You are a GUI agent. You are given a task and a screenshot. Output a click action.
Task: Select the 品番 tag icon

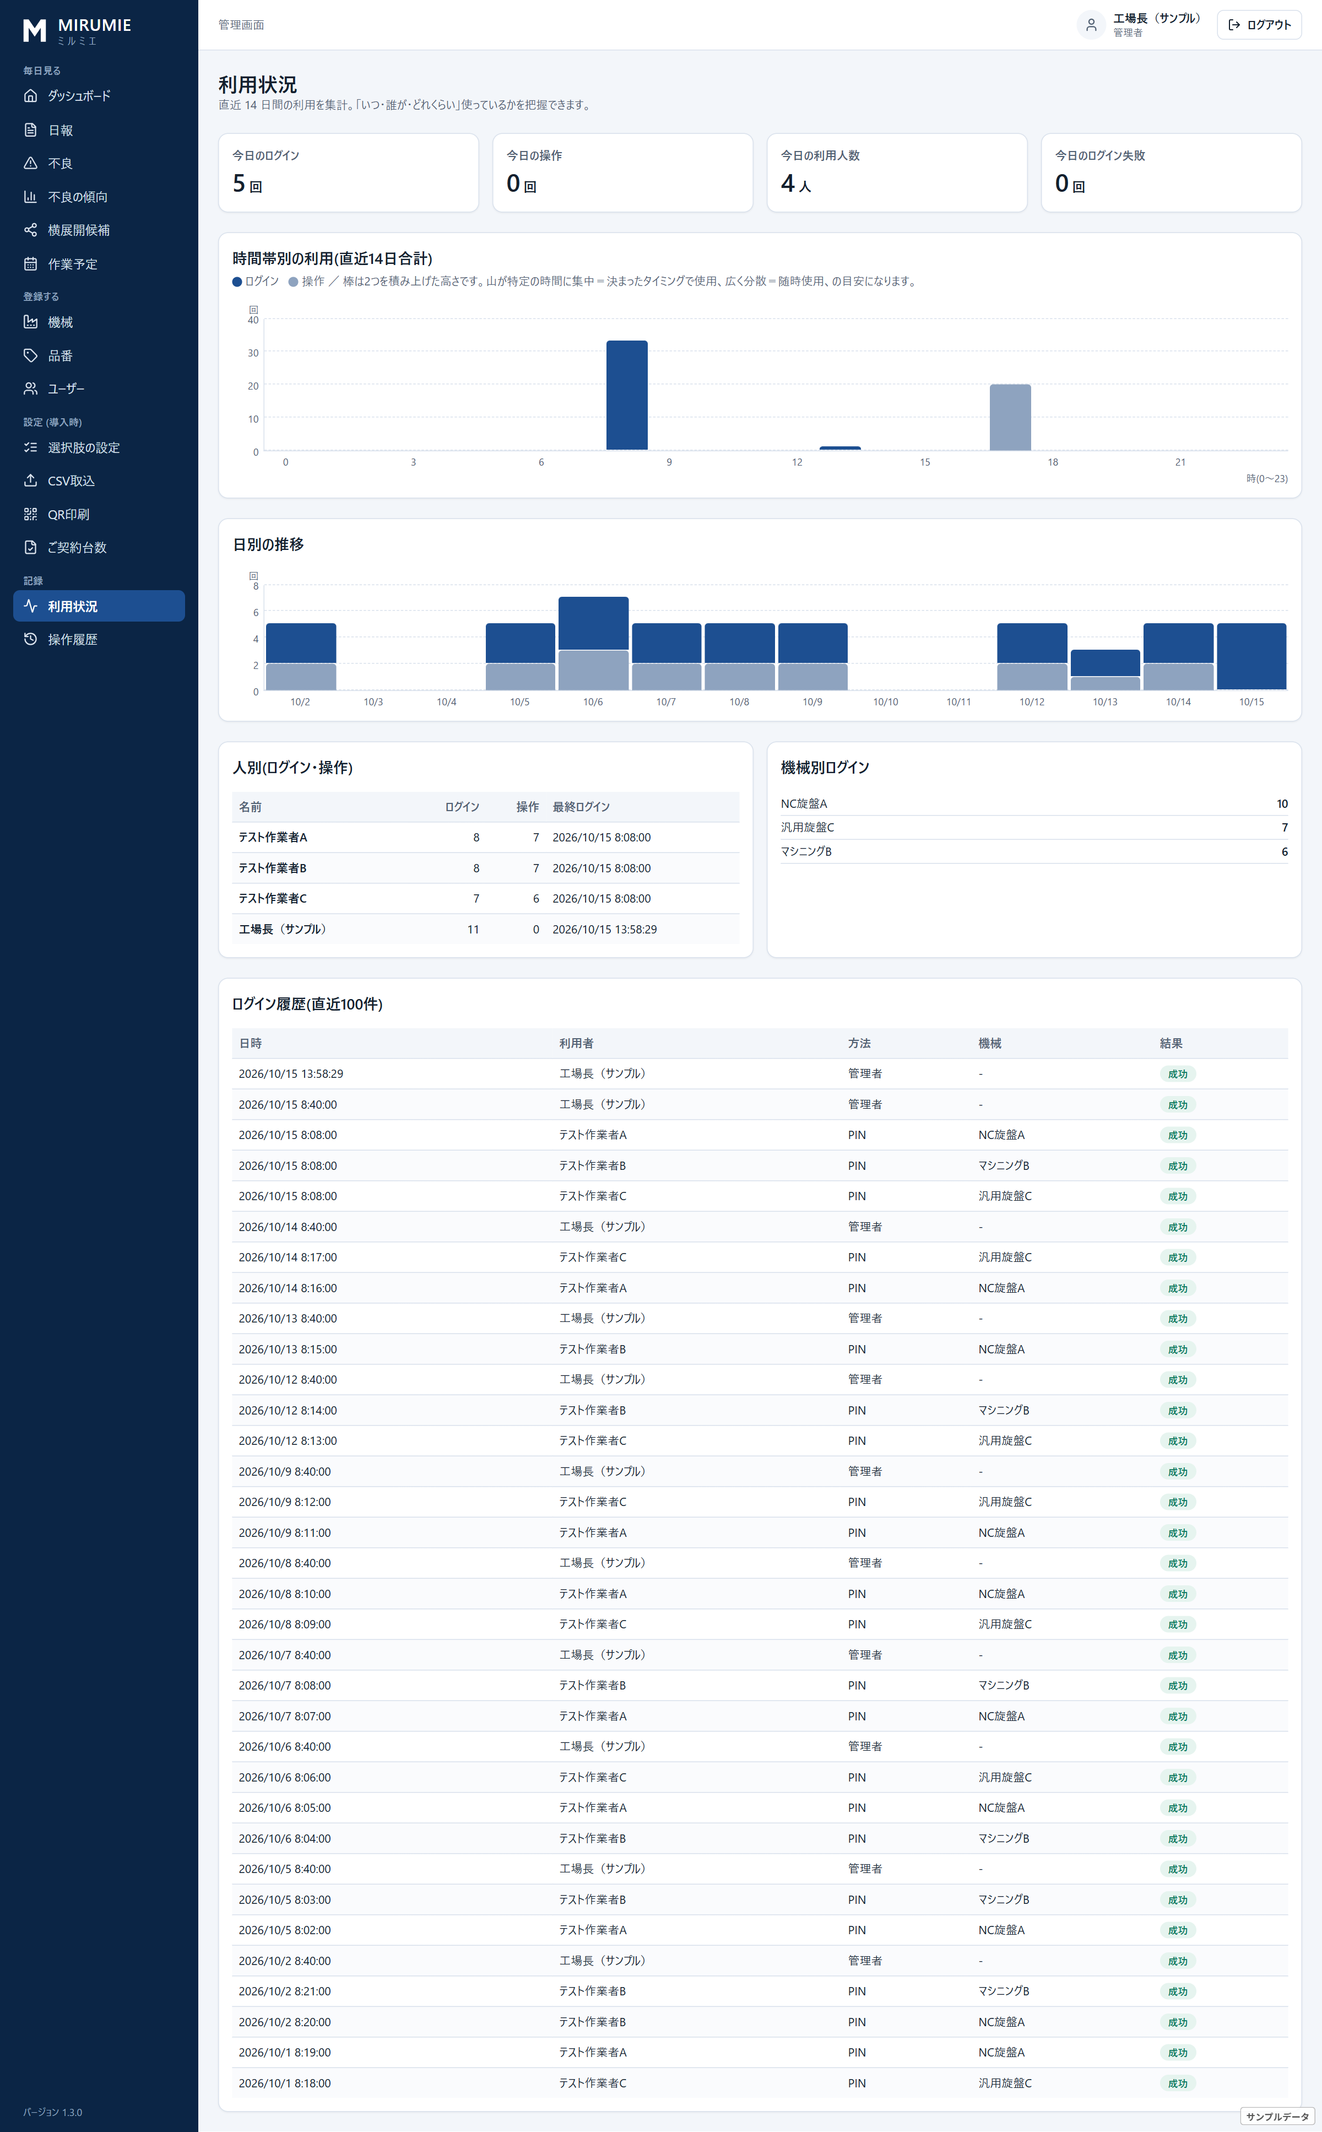[31, 356]
